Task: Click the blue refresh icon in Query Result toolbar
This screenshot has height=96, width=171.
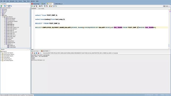Action: [x=36, y=53]
